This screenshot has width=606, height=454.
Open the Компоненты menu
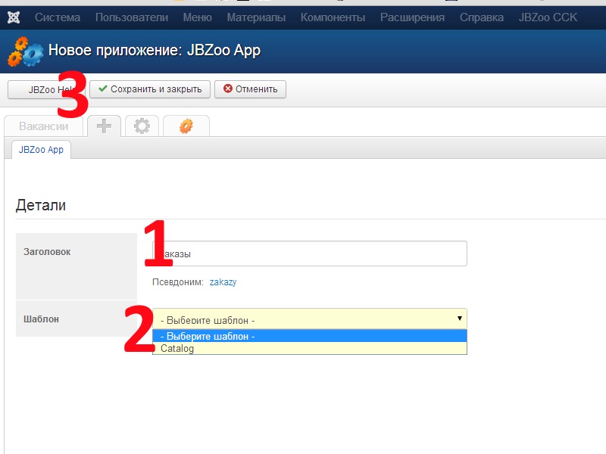click(333, 17)
